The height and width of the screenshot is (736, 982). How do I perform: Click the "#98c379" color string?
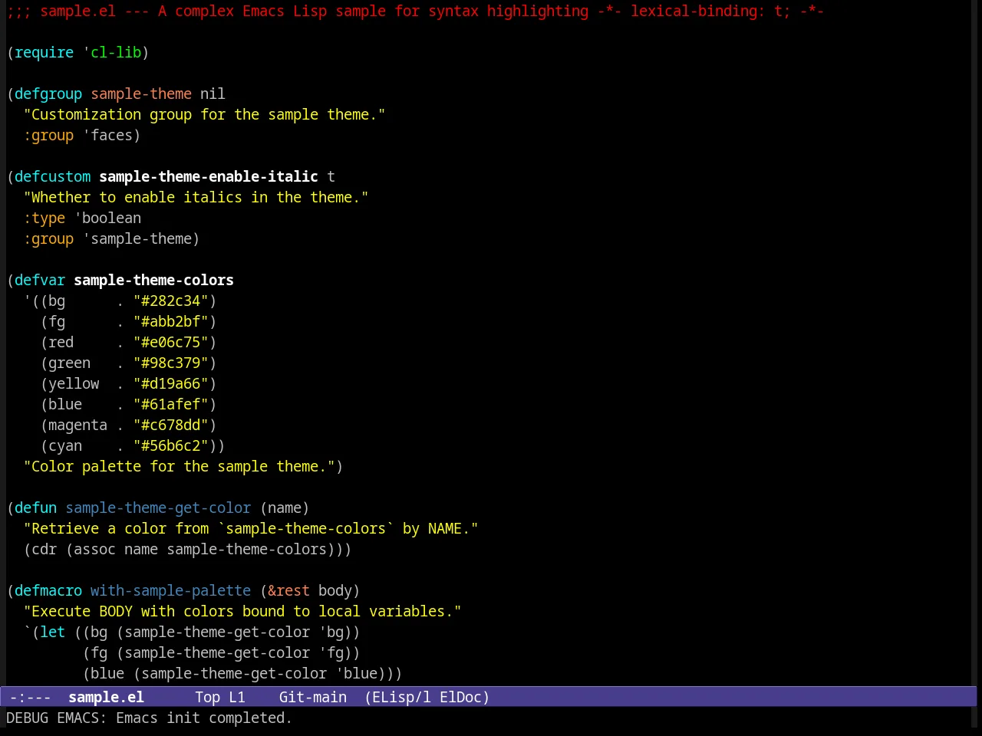pos(171,363)
